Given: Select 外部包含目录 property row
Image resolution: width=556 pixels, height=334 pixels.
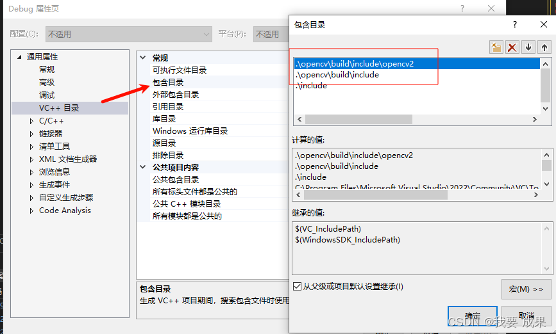Looking at the screenshot, I should point(214,95).
